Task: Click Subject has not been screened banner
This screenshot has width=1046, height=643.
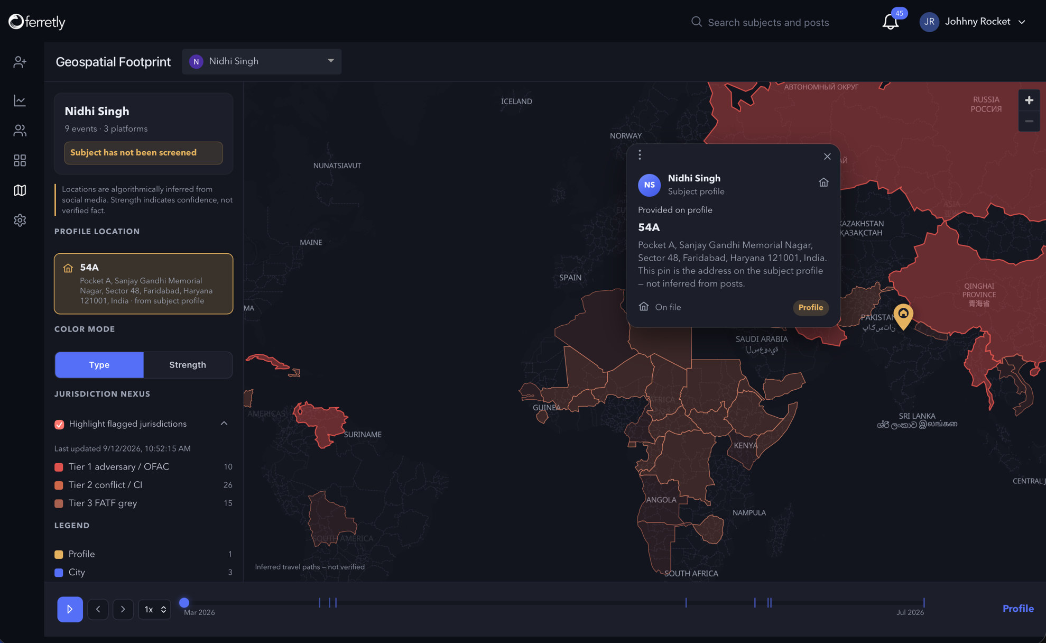Action: coord(143,152)
